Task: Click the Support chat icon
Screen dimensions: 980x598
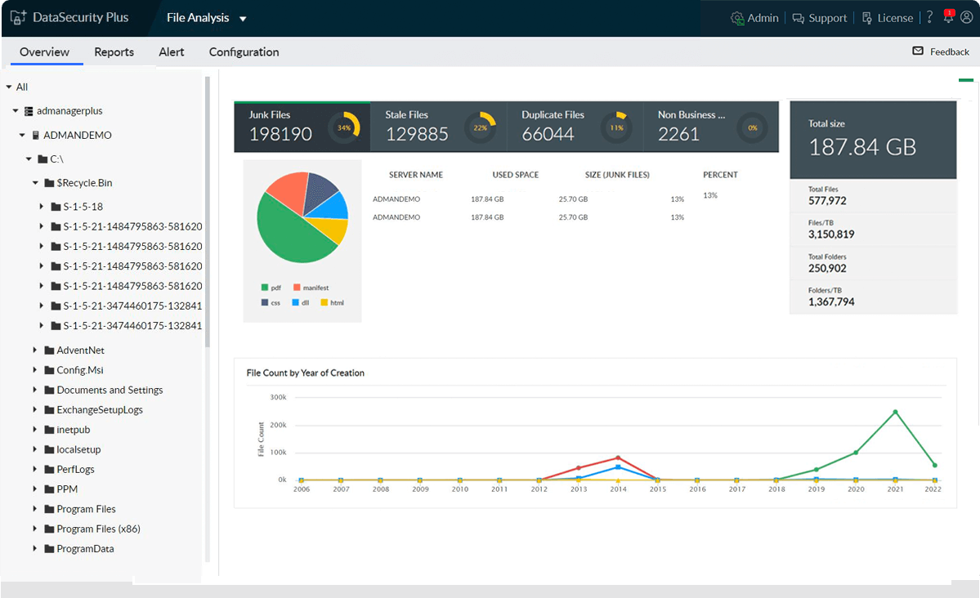Action: point(798,18)
